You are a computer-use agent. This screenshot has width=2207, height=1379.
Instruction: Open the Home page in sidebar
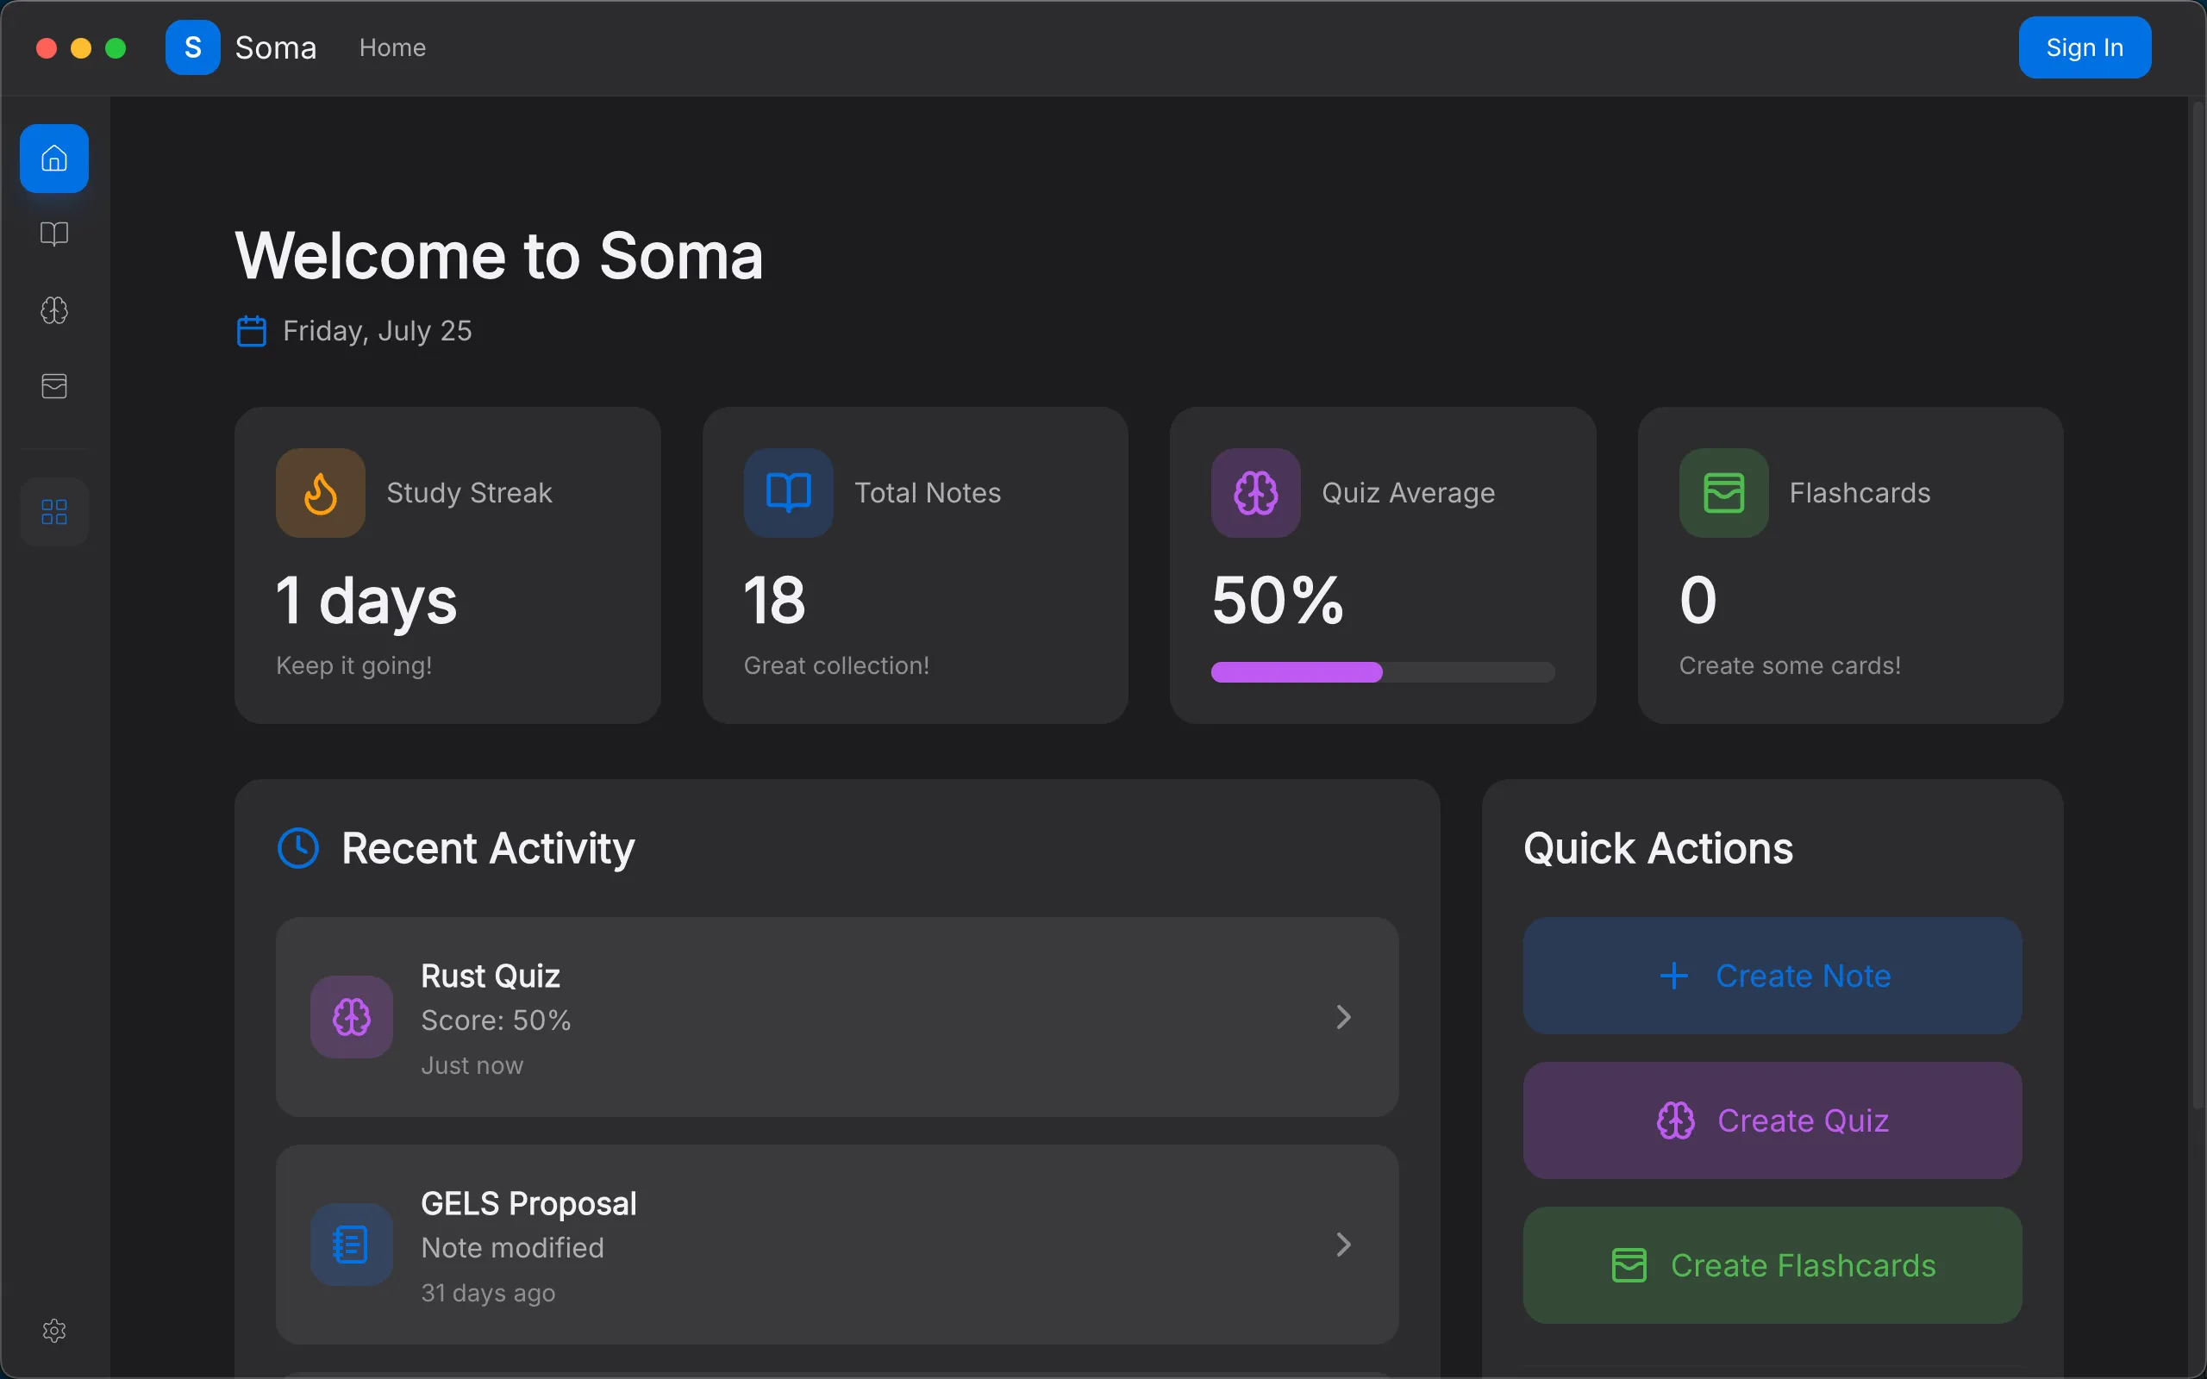tap(53, 159)
